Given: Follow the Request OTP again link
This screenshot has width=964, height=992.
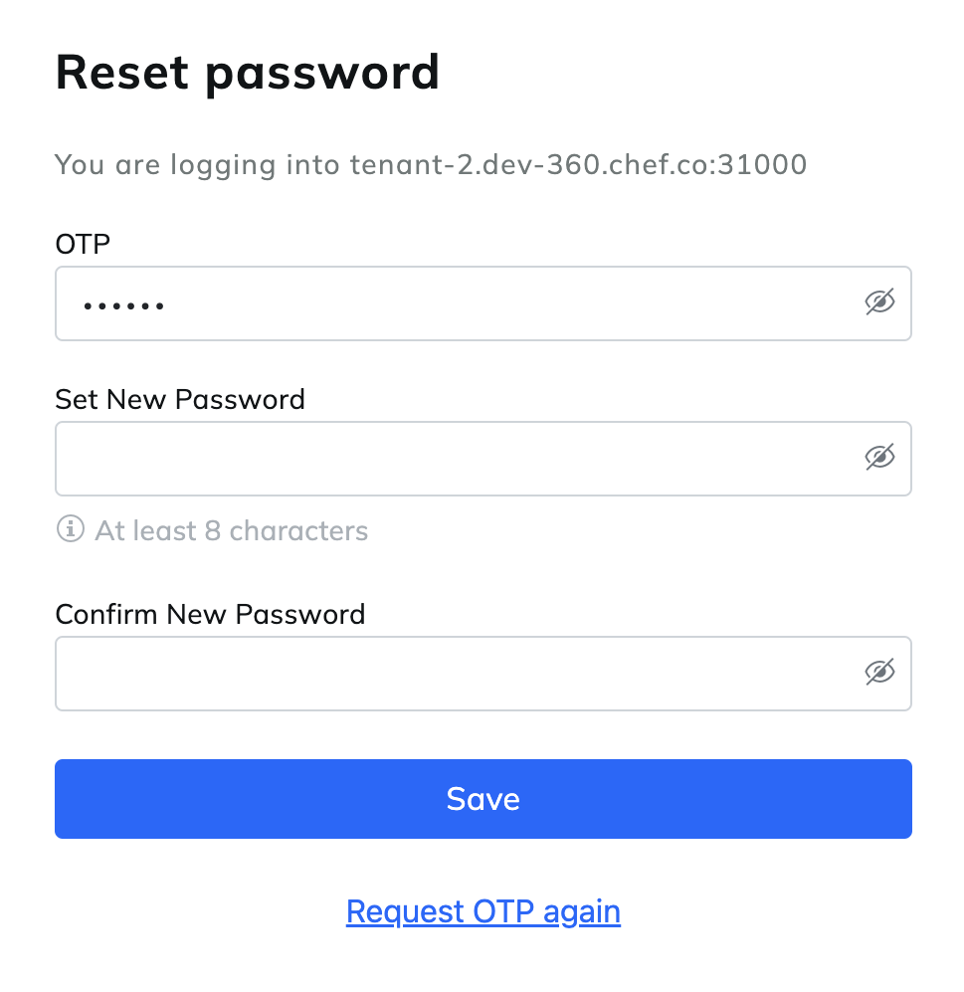Looking at the screenshot, I should (483, 911).
